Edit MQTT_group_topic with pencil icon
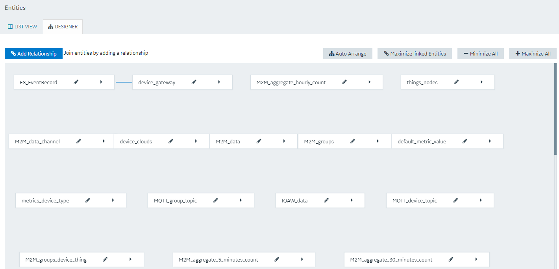The width and height of the screenshot is (559, 269). tap(216, 200)
